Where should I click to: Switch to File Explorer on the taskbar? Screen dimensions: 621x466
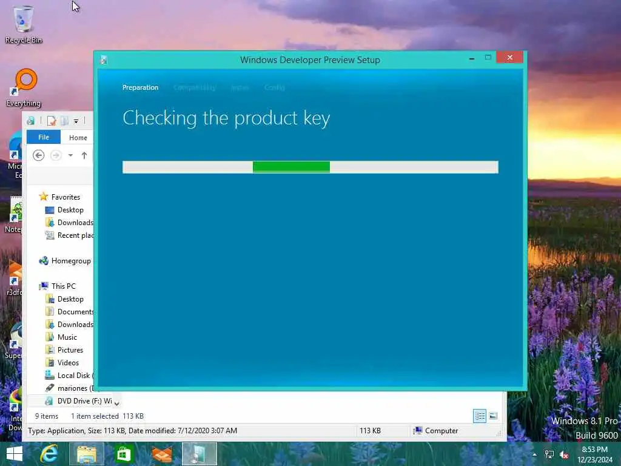coord(86,454)
